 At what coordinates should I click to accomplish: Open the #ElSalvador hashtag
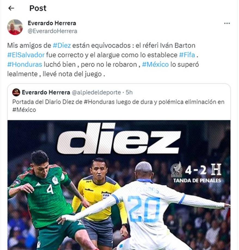coord(26,55)
